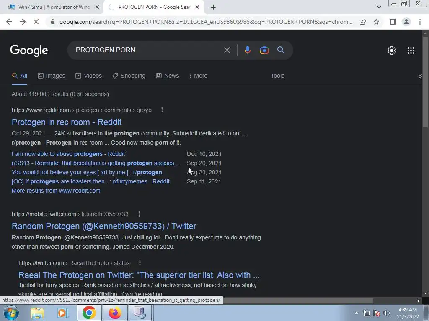Open the Tools search options

tap(277, 76)
